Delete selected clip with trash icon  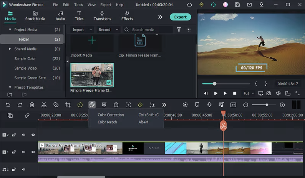tap(32, 105)
